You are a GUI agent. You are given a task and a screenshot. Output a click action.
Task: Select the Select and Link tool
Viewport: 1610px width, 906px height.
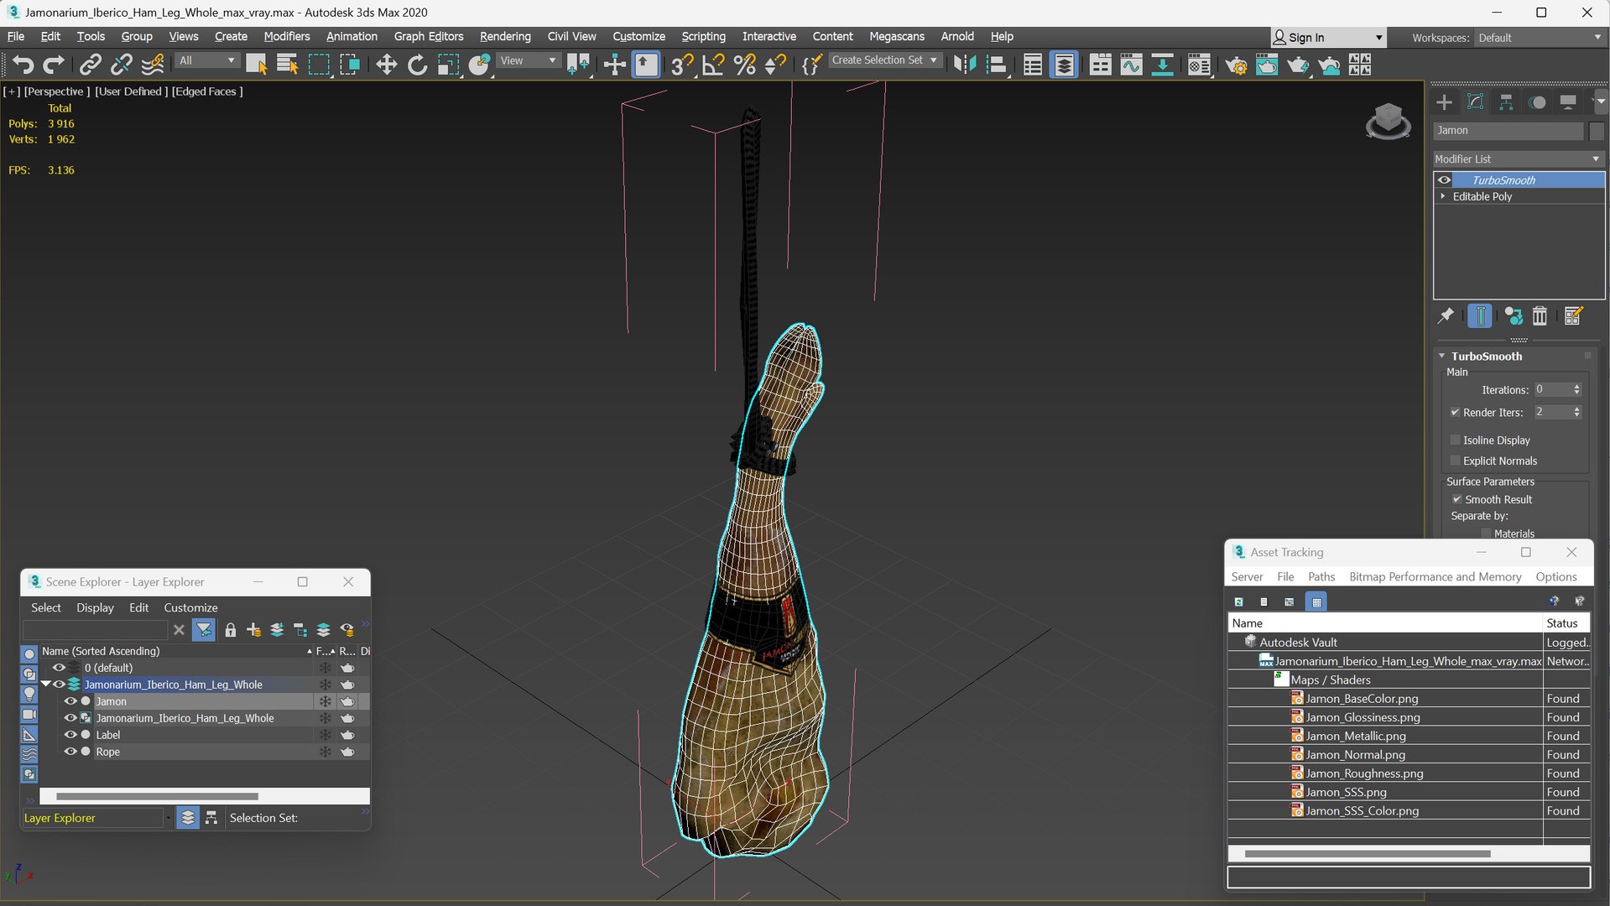tap(90, 65)
